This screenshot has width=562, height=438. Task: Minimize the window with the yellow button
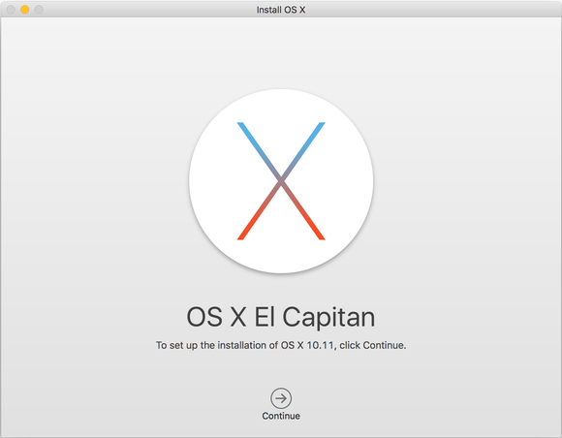coord(25,10)
